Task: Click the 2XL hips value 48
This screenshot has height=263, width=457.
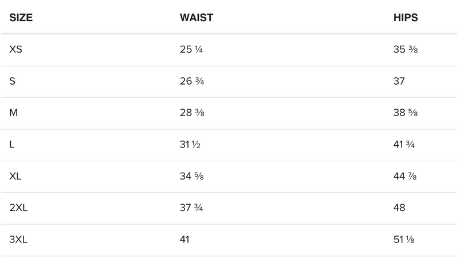Action: click(x=399, y=208)
